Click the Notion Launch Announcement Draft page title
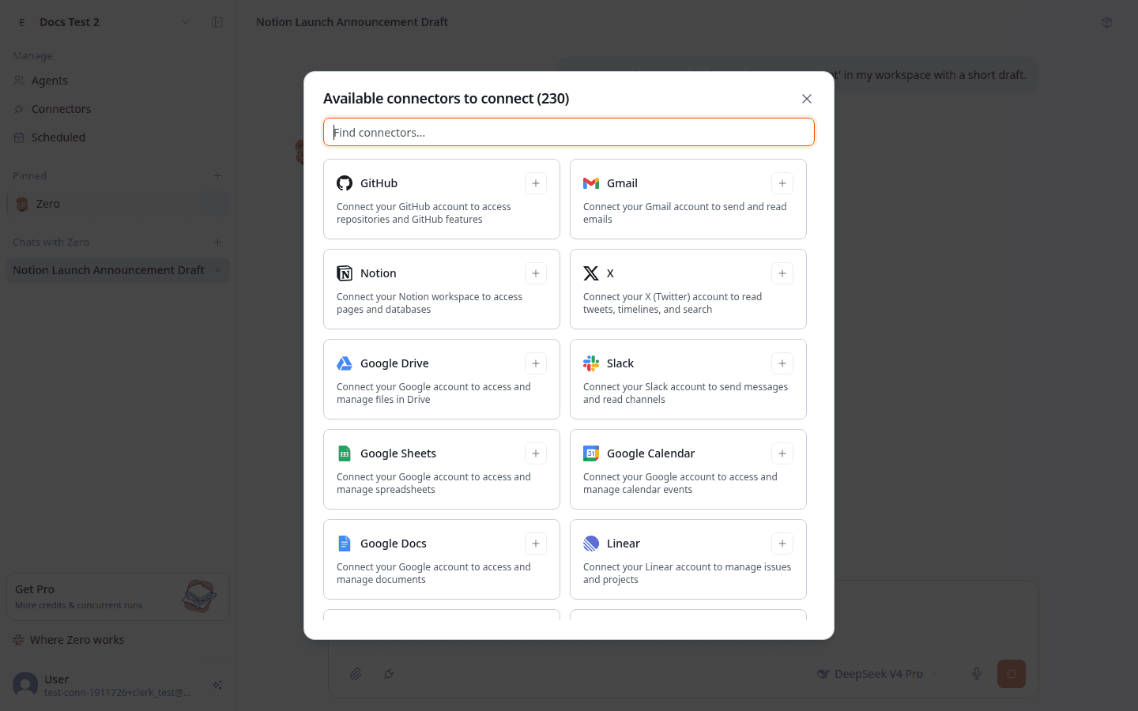 (352, 22)
